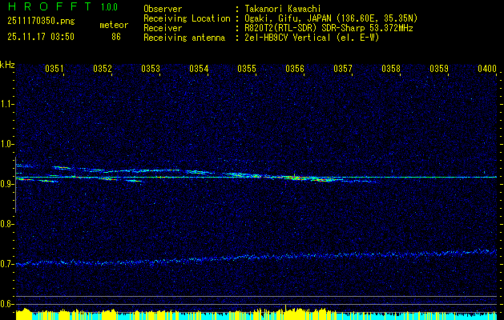Click the meteor count value 86
This screenshot has height=320, width=504.
pos(115,37)
